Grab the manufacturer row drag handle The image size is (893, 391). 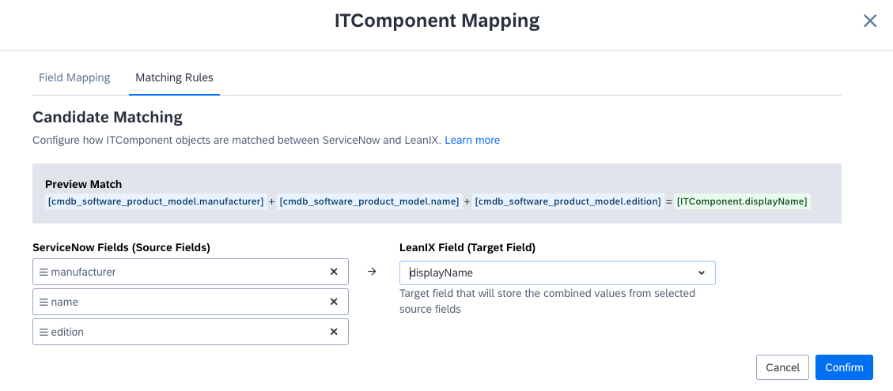pos(44,272)
